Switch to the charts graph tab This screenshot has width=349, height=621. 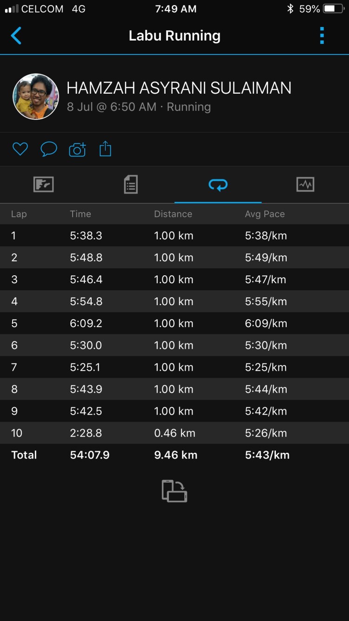click(305, 184)
